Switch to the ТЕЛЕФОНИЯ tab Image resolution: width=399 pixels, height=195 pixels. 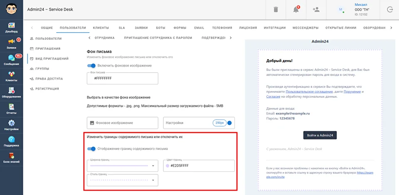pos(222,28)
